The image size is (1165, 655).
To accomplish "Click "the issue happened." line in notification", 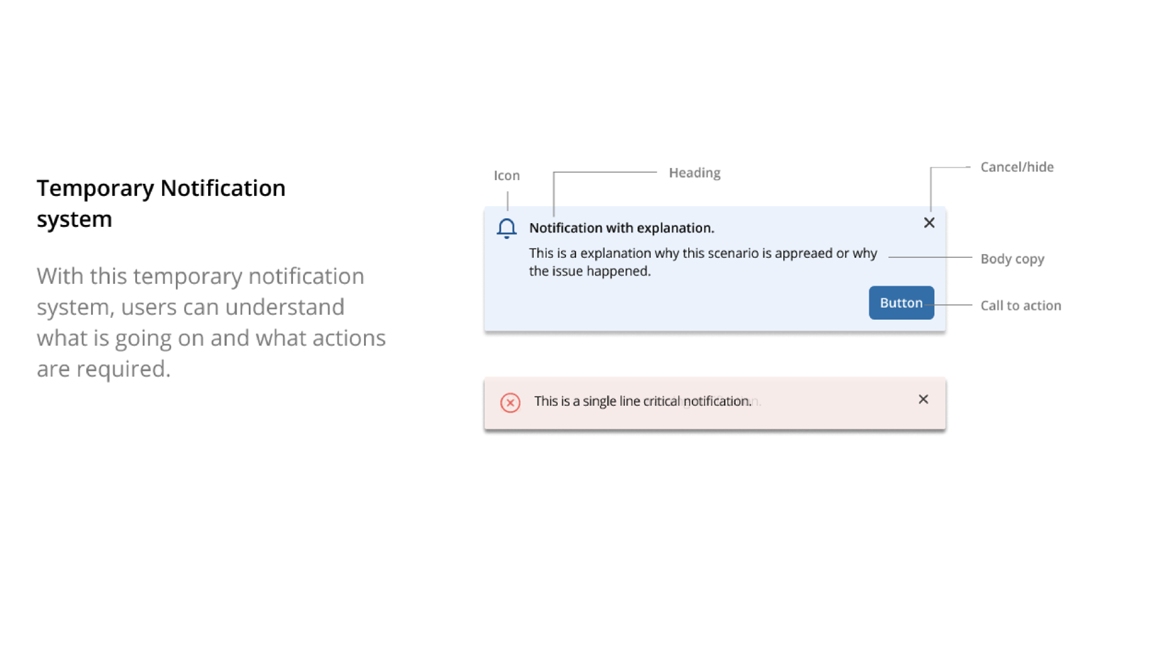I will [590, 271].
